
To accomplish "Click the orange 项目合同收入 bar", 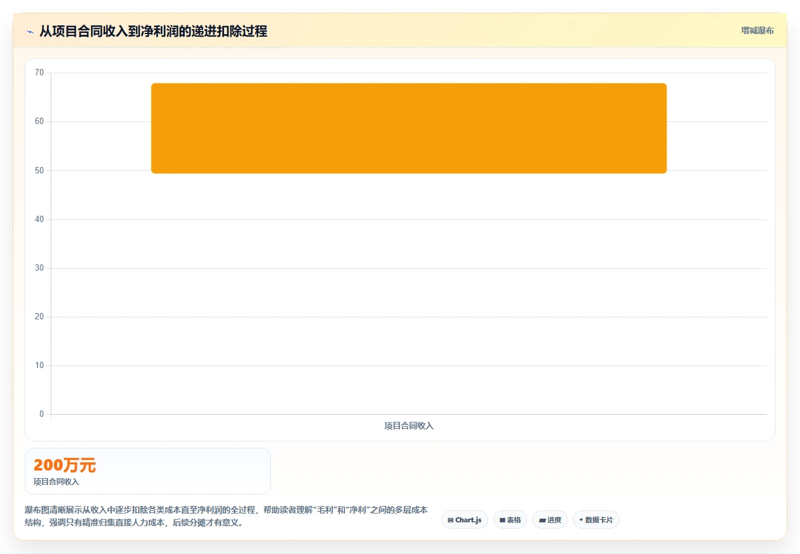I will [x=409, y=128].
